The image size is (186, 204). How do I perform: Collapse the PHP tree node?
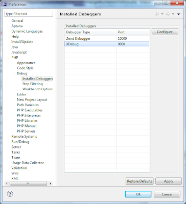click(x=8, y=58)
